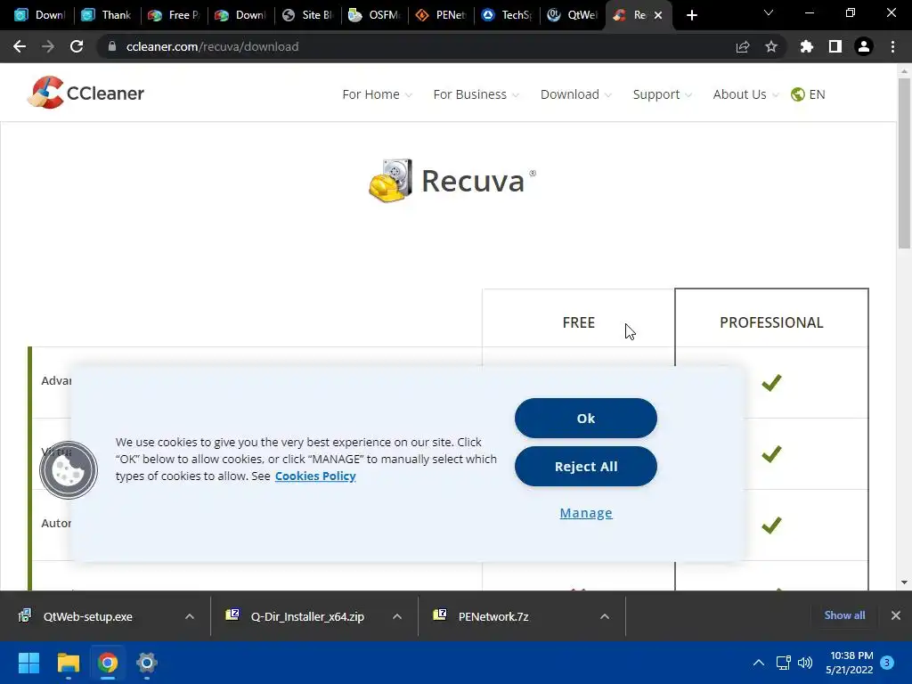This screenshot has width=912, height=684.
Task: Click the page vertical scrollbar thumb
Action: [904, 163]
